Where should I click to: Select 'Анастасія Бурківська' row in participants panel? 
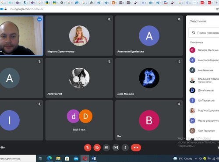tap(204, 60)
